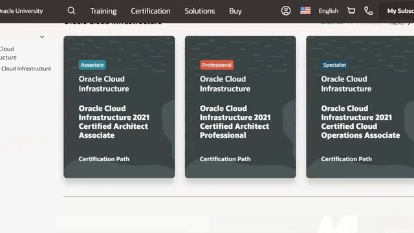Click Certification Path on the Professional card
414x233 pixels.
click(225, 159)
